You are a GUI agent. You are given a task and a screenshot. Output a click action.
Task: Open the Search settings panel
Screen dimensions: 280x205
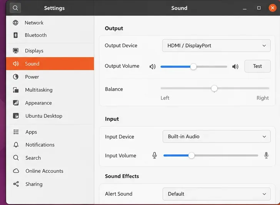tap(50, 158)
